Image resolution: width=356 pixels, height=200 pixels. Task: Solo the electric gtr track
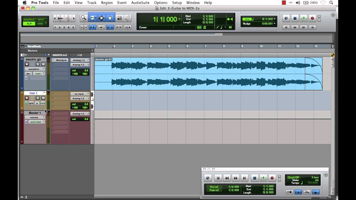point(38,64)
